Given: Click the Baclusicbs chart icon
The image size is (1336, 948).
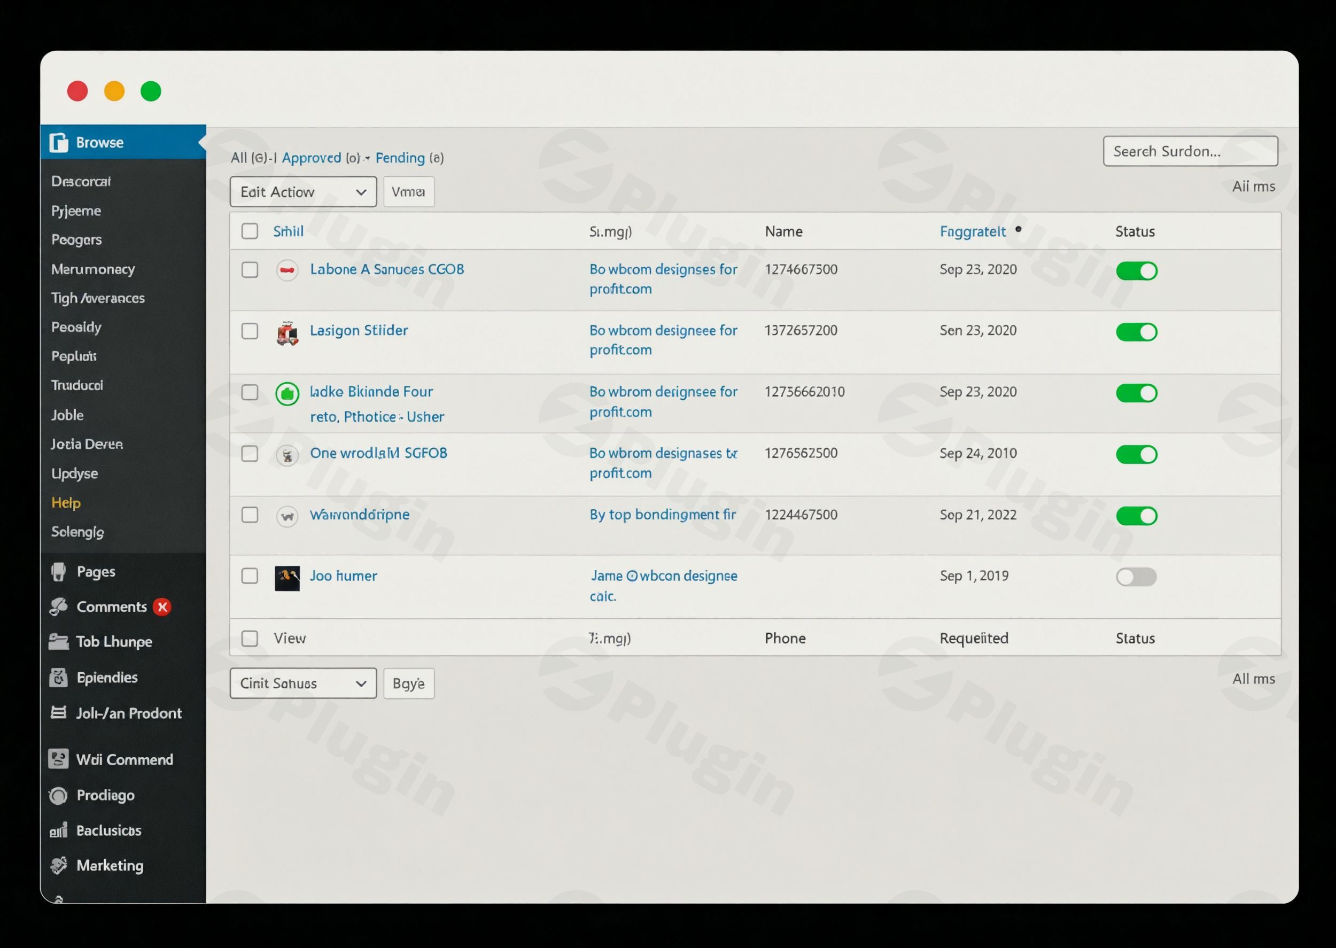Looking at the screenshot, I should (x=58, y=830).
